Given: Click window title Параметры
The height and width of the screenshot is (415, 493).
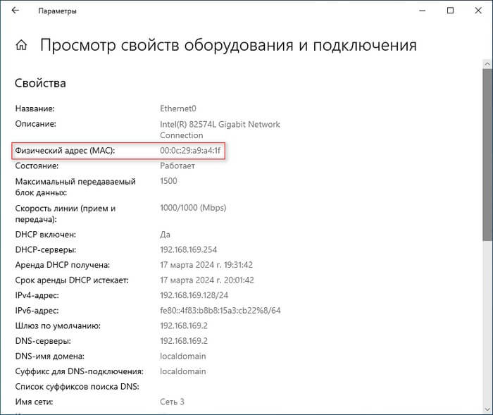Looking at the screenshot, I should point(57,11).
